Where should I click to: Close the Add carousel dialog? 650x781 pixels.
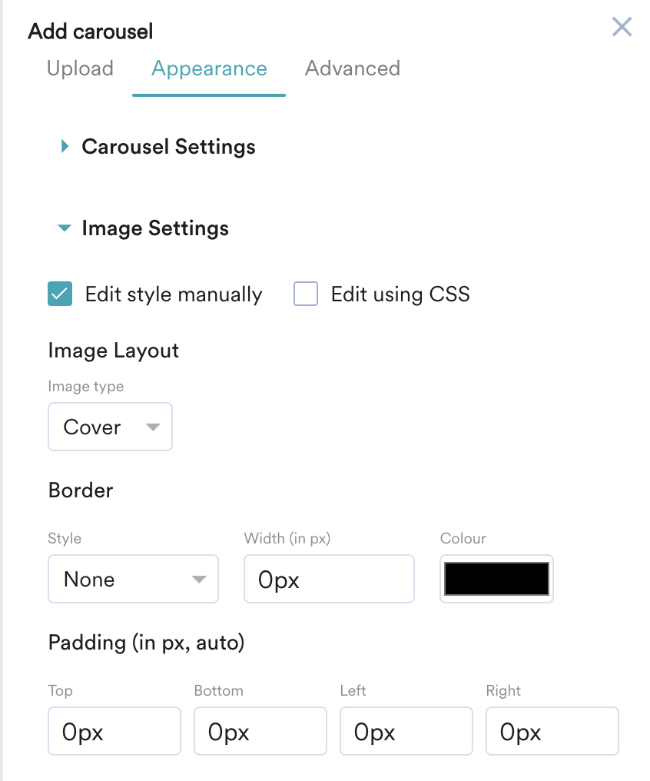pos(622,28)
